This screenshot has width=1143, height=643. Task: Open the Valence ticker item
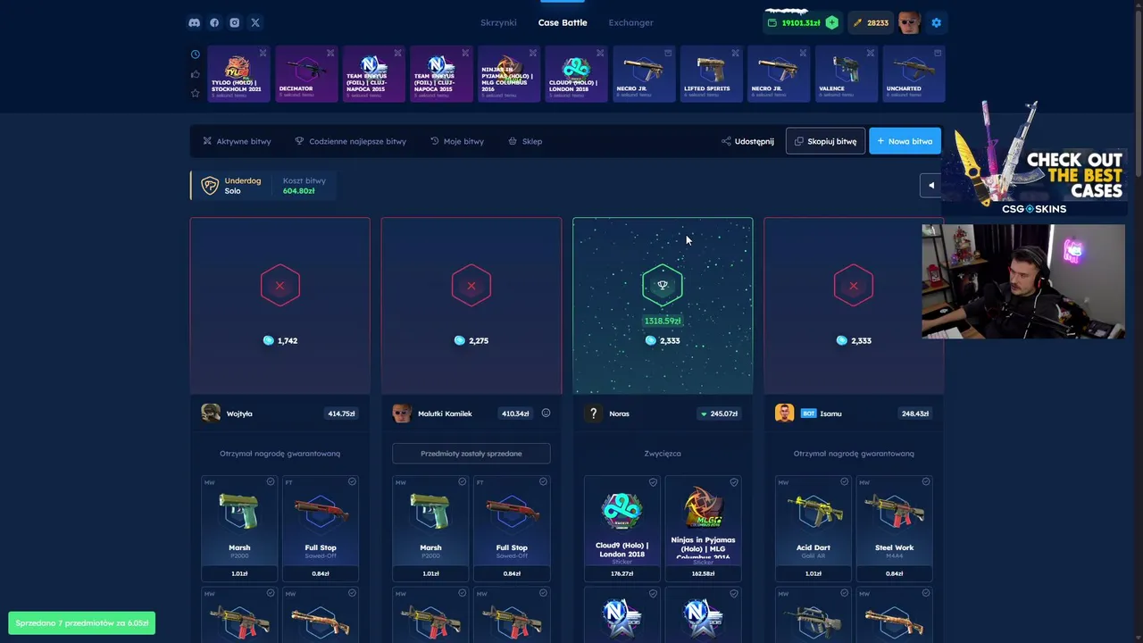click(846, 74)
